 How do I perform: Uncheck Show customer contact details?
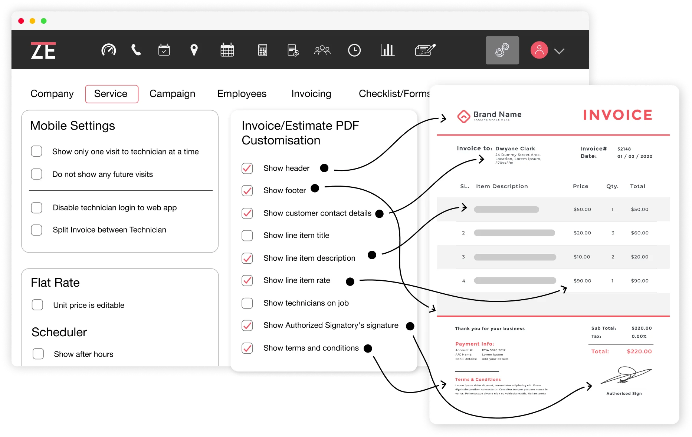pyautogui.click(x=247, y=213)
